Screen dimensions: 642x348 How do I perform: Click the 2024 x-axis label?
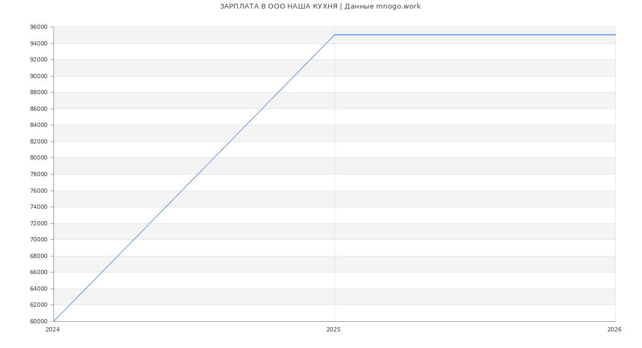[x=52, y=330]
